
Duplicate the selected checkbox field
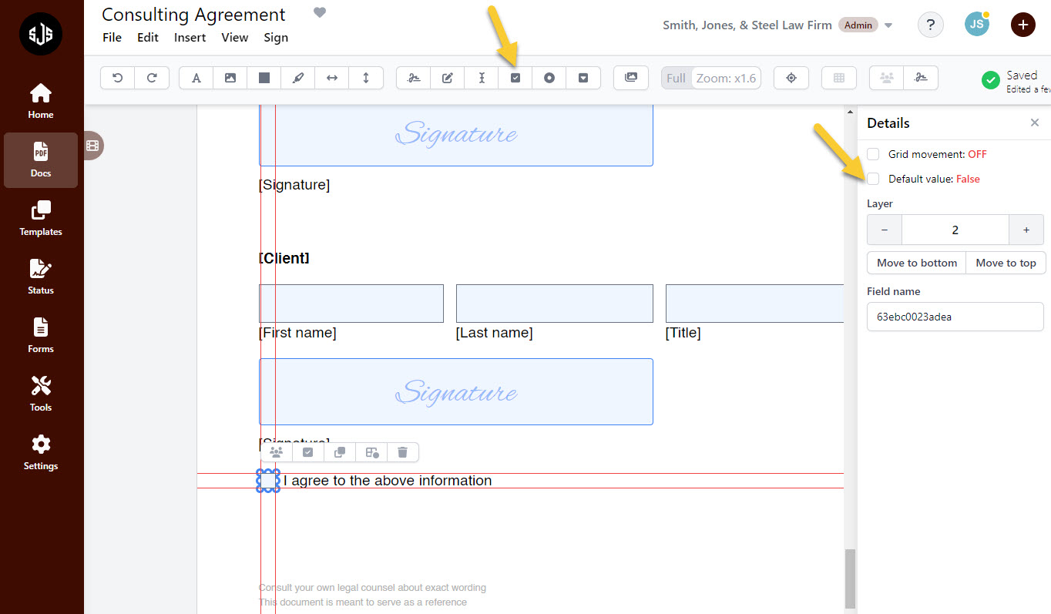coord(340,452)
